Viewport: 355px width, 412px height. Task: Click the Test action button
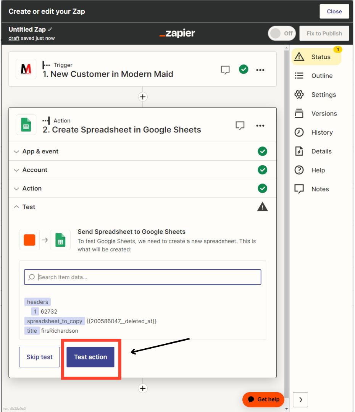click(90, 357)
